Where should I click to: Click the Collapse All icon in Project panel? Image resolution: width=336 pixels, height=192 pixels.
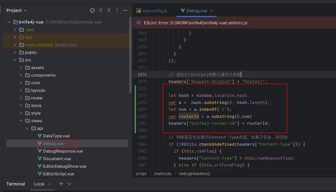[109, 10]
